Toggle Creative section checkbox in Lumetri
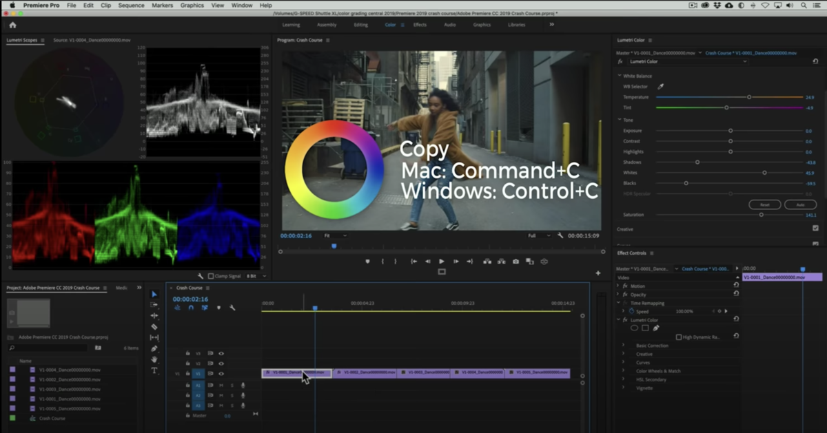This screenshot has height=433, width=827. click(x=815, y=228)
